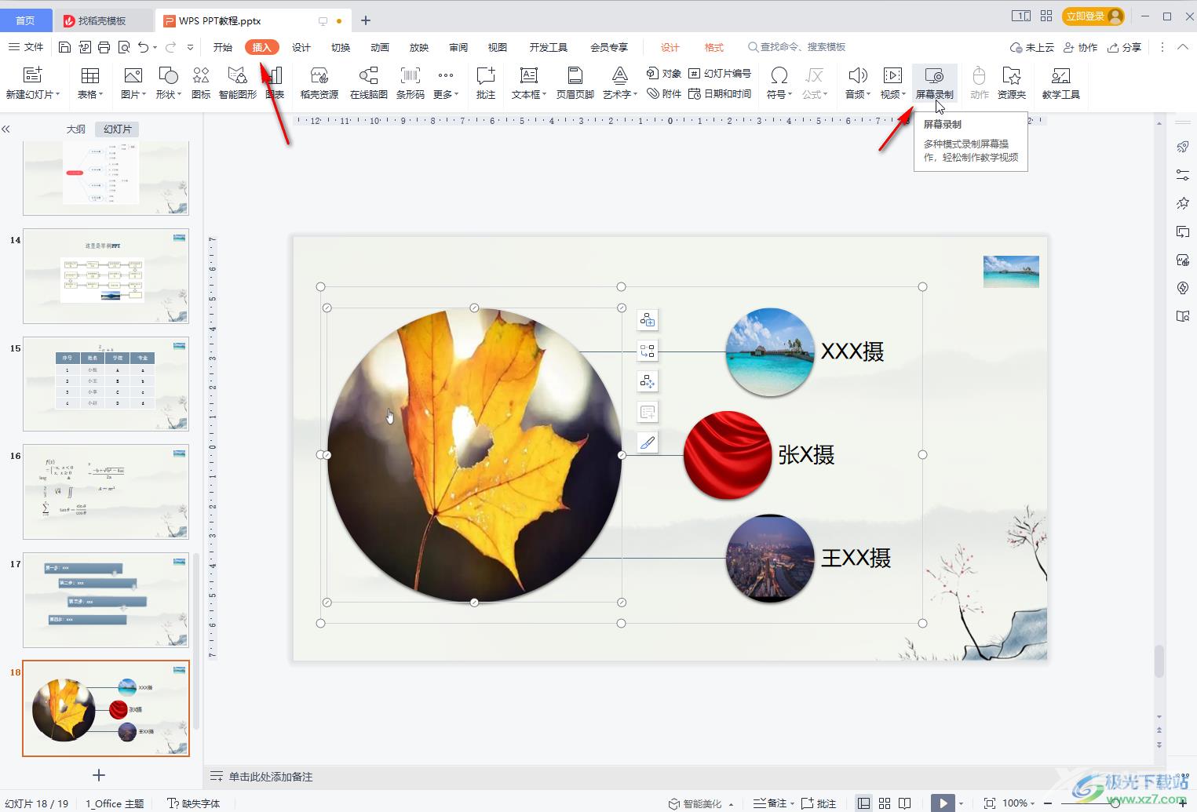Insert 日期和时间 date and time

720,93
